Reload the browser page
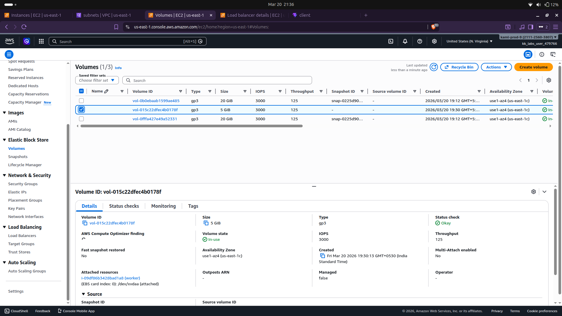Image resolution: width=562 pixels, height=316 pixels. pyautogui.click(x=24, y=27)
